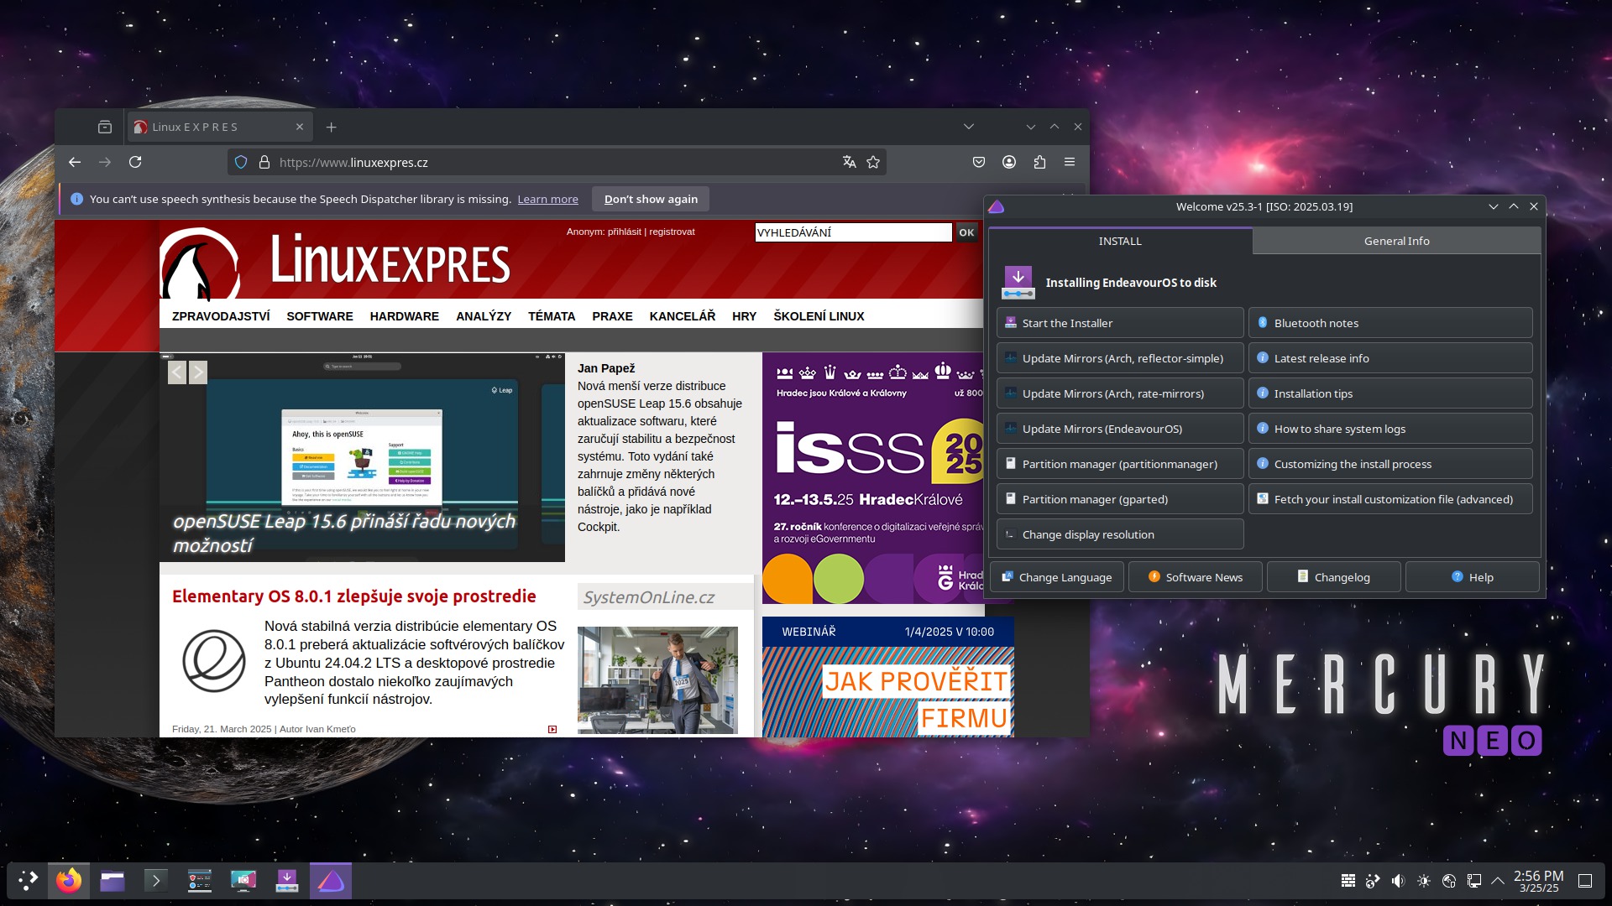The image size is (1612, 906).
Task: Open Dolphin file manager from taskbar
Action: pos(113,880)
